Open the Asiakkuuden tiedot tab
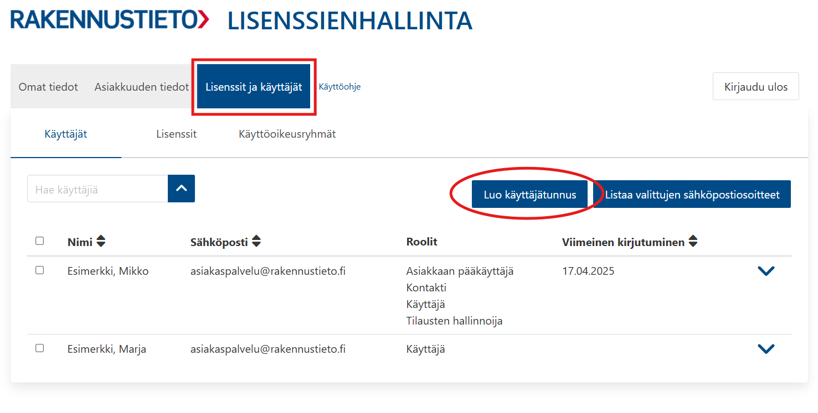The image size is (818, 413). point(142,87)
